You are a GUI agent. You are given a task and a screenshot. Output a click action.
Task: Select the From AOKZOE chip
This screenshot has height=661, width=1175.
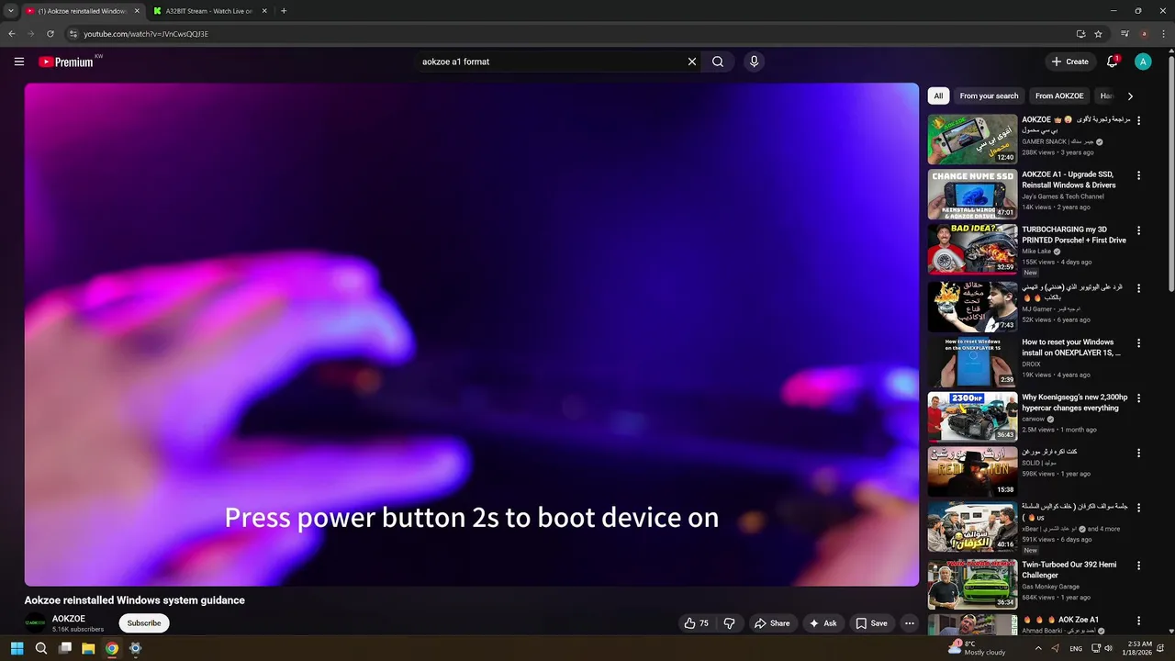pyautogui.click(x=1059, y=95)
